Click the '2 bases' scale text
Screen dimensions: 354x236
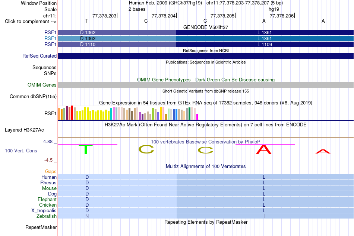click(137, 9)
